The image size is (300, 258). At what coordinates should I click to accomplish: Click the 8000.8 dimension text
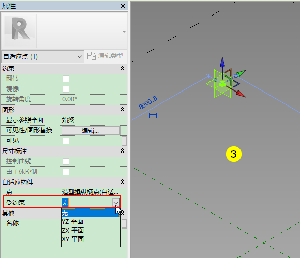coord(148,103)
